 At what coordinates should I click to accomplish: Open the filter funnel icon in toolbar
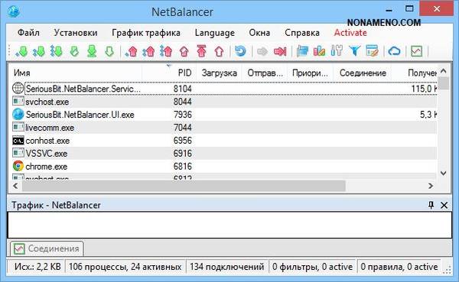pos(354,51)
